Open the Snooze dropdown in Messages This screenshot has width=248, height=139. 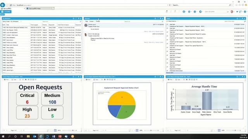[x=92, y=21]
